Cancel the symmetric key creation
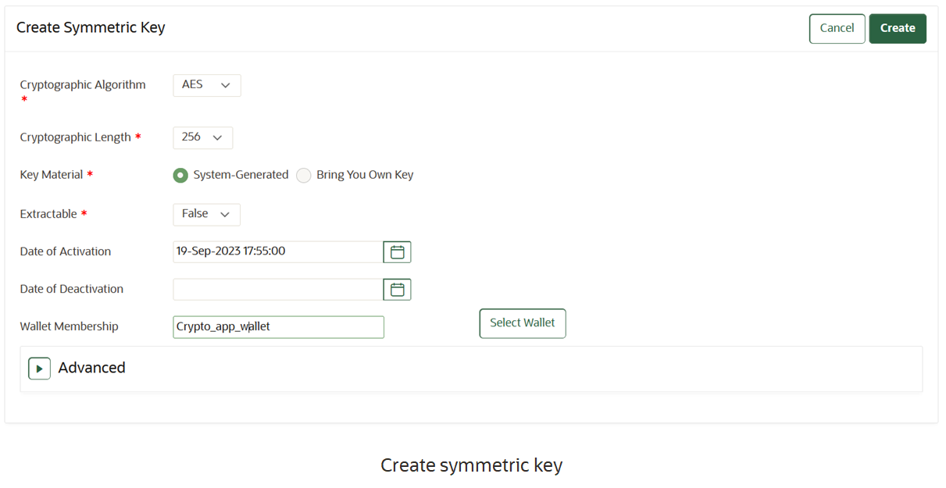946x488 pixels. 837,28
